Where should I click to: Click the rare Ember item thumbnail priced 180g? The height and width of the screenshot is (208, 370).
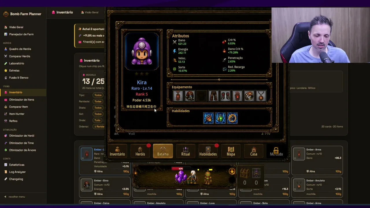pos(86,154)
